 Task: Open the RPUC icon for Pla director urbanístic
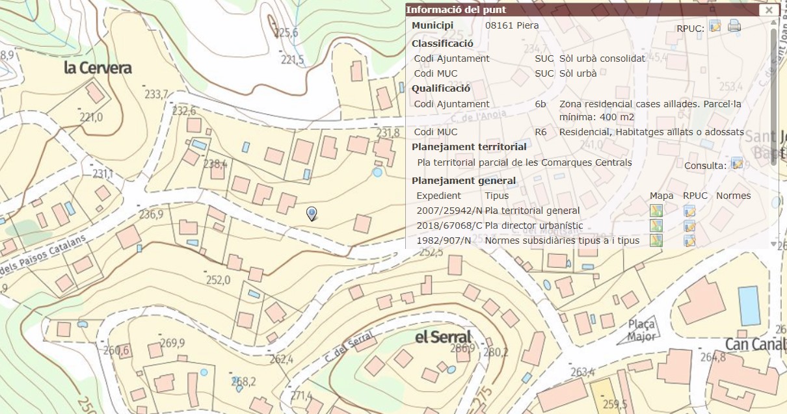coord(689,226)
